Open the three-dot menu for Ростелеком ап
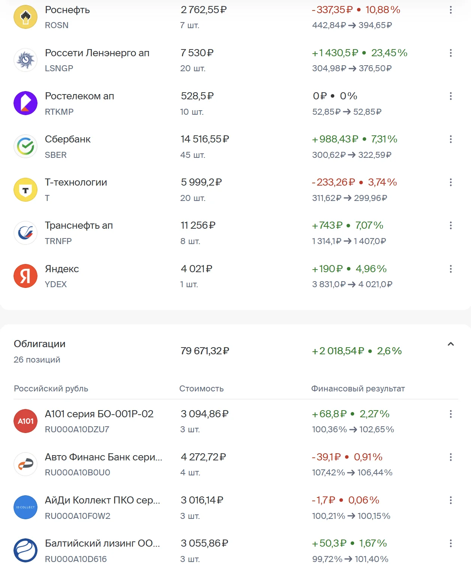This screenshot has width=471, height=565. 451,96
